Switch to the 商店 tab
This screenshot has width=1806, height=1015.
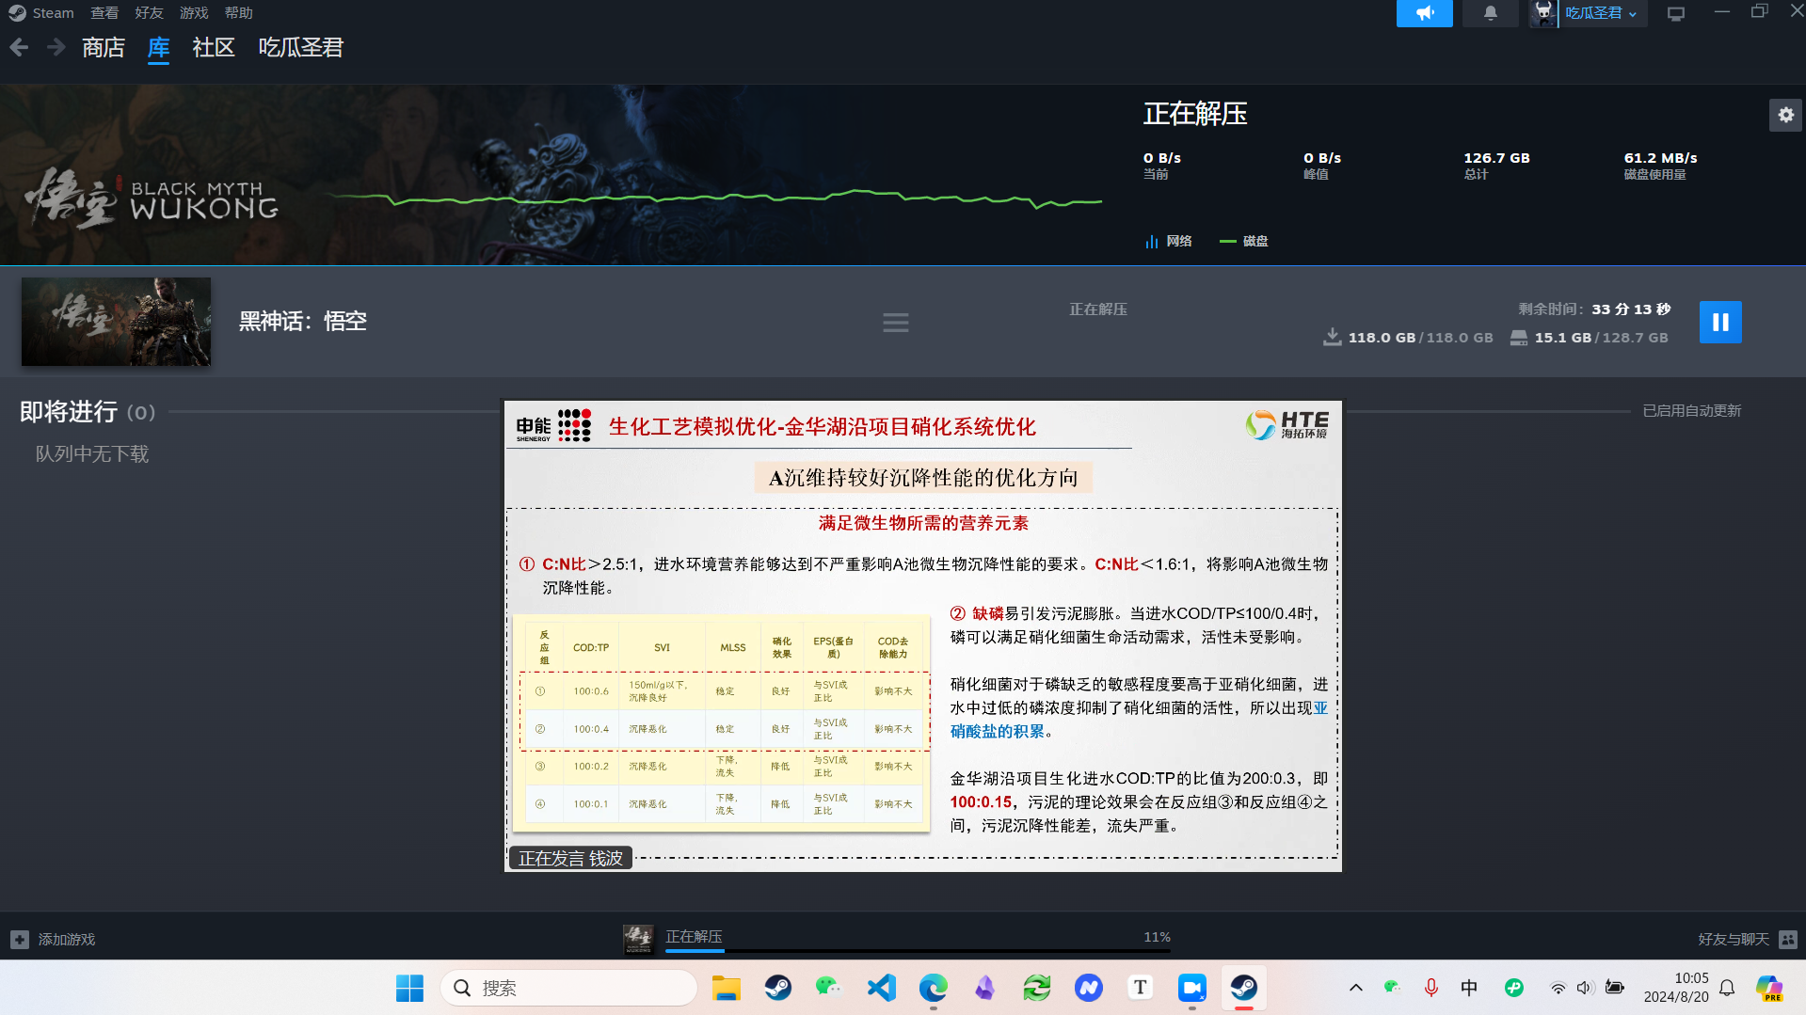click(103, 47)
